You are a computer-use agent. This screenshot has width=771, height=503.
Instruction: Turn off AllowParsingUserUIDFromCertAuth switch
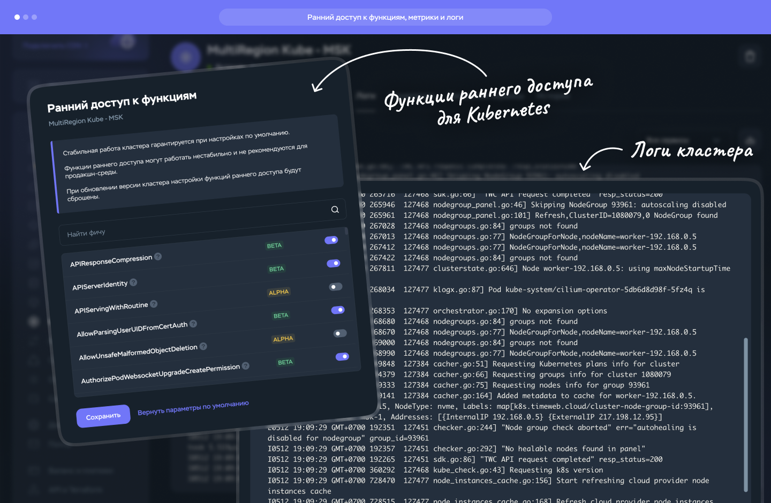tap(338, 310)
